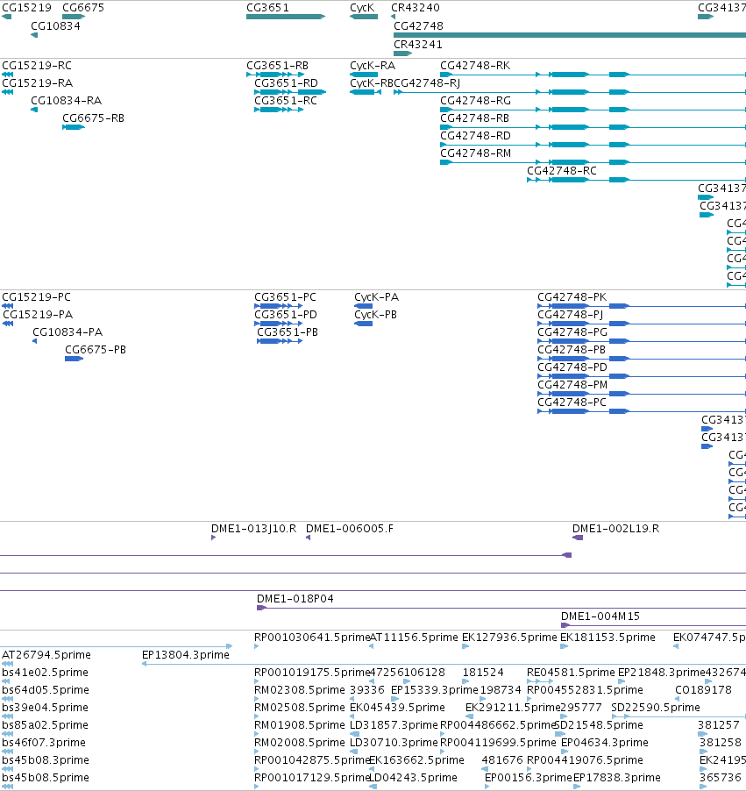This screenshot has height=791, width=746.
Task: Click EST bs45b08.3prime
Action: pyautogui.click(x=46, y=760)
